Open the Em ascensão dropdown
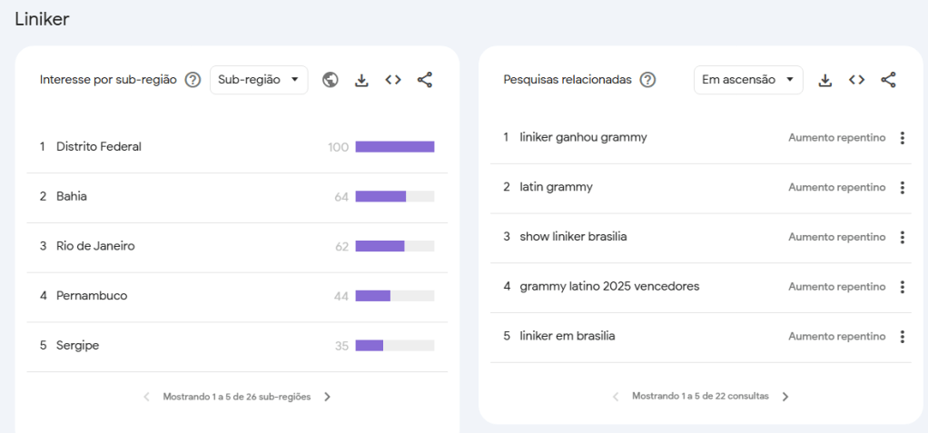This screenshot has height=433, width=928. (748, 80)
